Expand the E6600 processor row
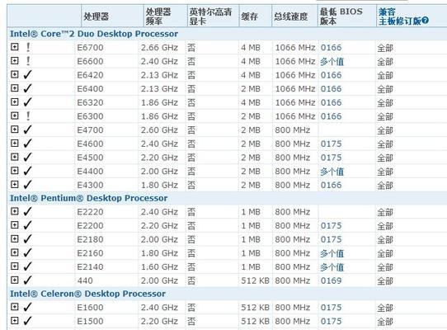This screenshot has height=330, width=447. pos(15,60)
